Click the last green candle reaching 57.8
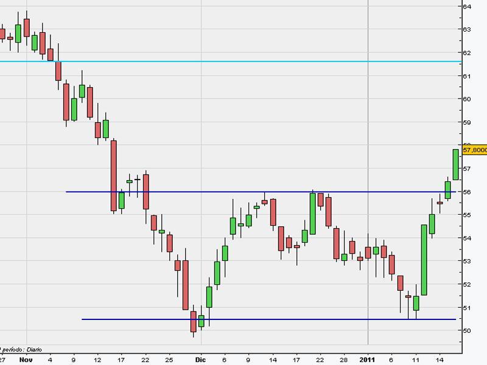 [455, 164]
